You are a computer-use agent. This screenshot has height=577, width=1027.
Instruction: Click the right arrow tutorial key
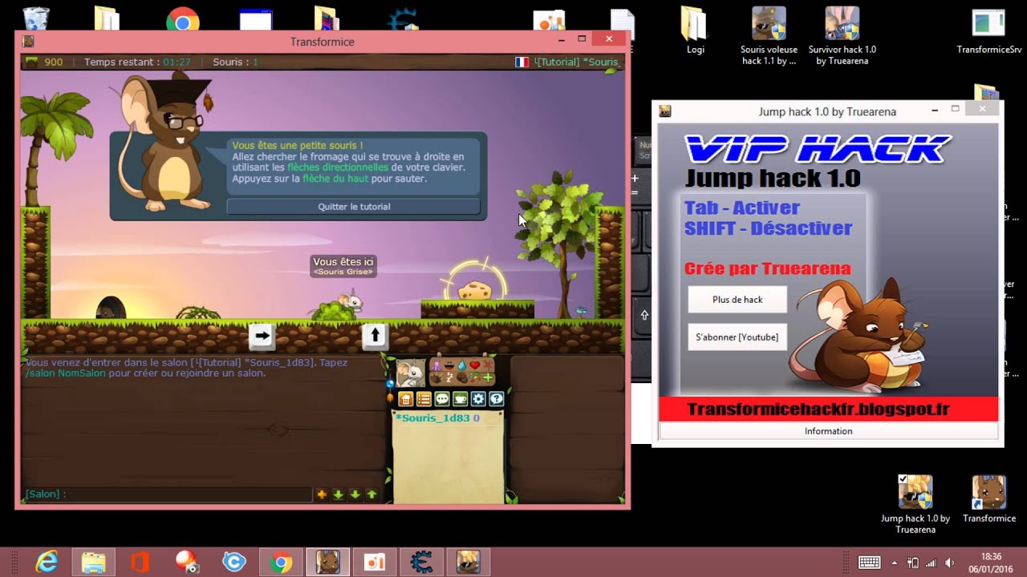(x=262, y=337)
